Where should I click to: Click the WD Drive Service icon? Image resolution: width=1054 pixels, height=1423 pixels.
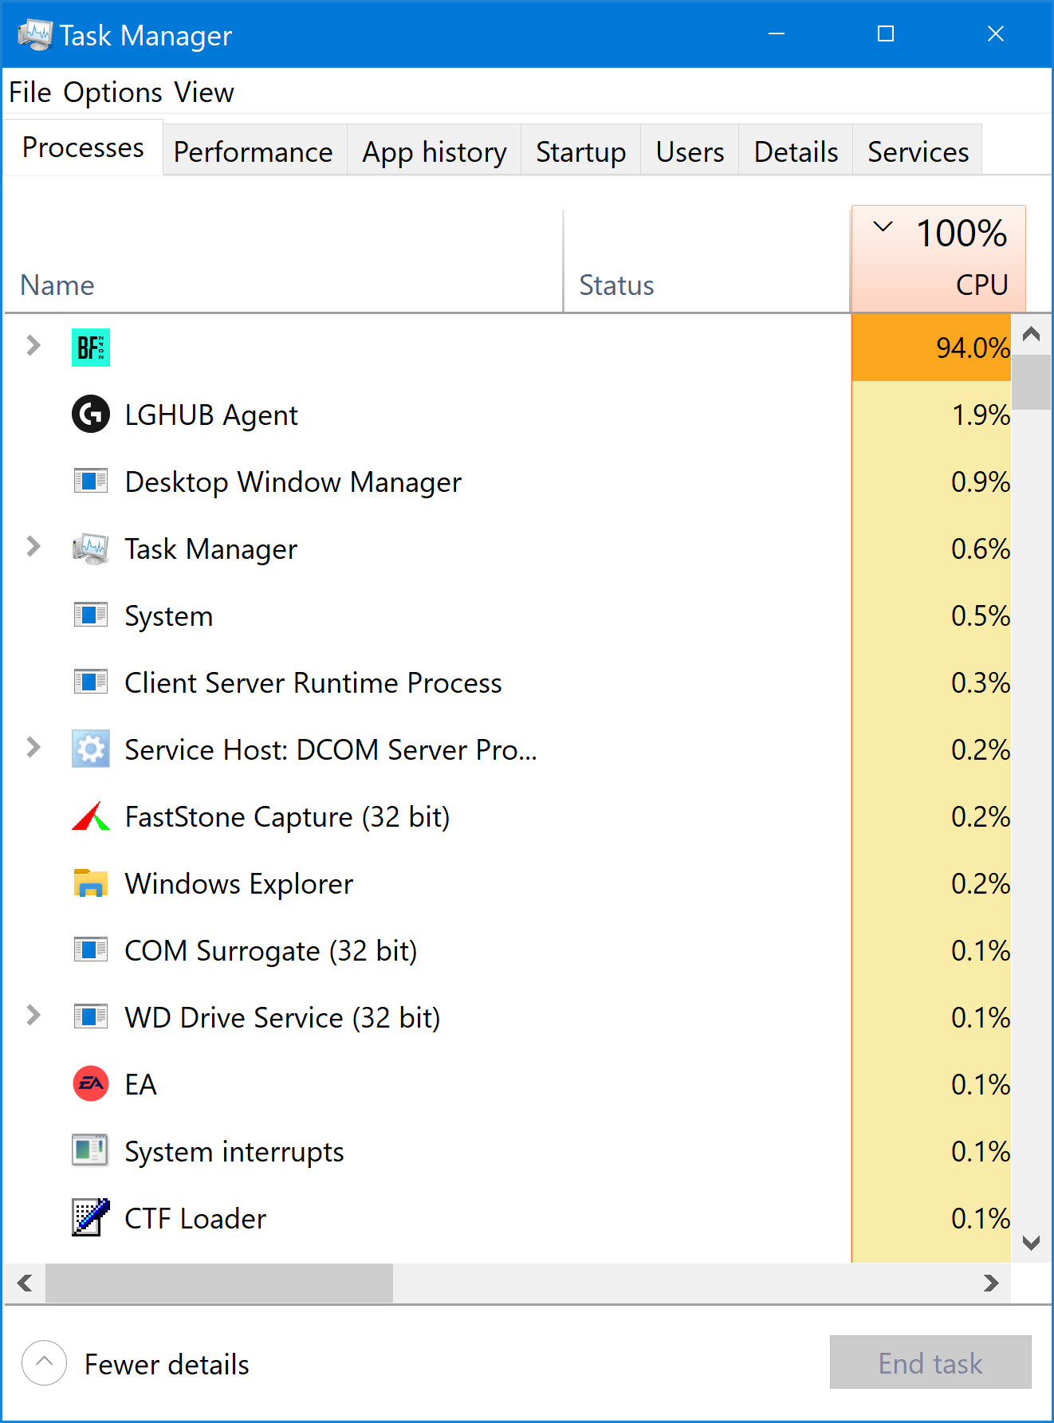pyautogui.click(x=91, y=1017)
